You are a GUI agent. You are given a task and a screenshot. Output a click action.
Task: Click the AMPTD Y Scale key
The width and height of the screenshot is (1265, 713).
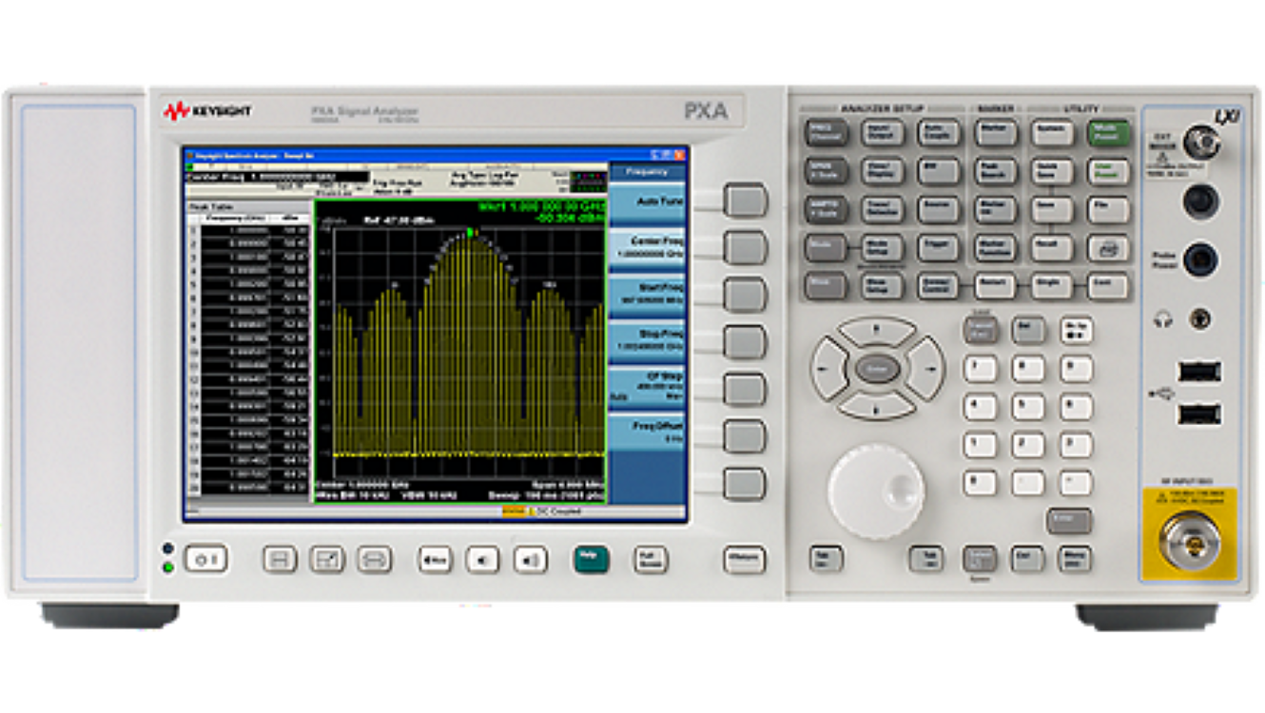click(x=827, y=210)
